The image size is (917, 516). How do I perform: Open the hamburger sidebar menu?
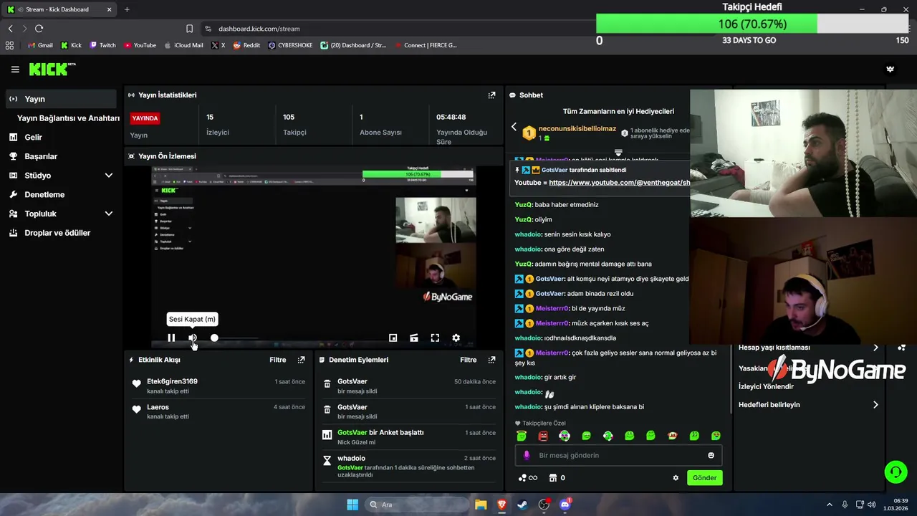[15, 70]
